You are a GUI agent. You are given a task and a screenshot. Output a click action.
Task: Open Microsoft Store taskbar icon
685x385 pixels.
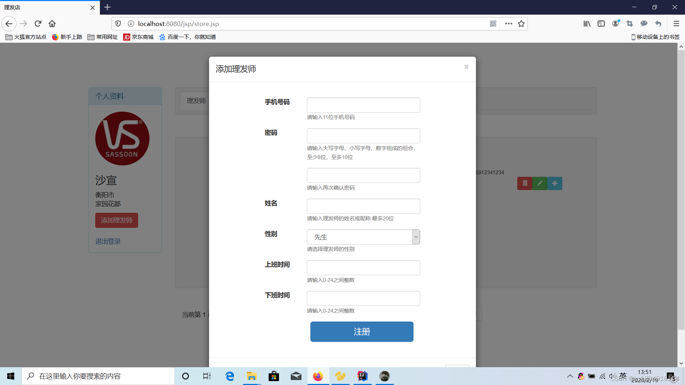[274, 376]
